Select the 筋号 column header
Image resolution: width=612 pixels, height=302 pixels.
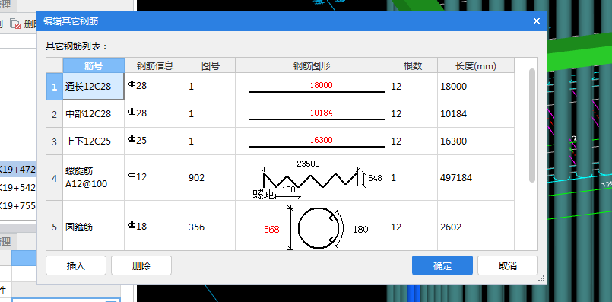94,65
